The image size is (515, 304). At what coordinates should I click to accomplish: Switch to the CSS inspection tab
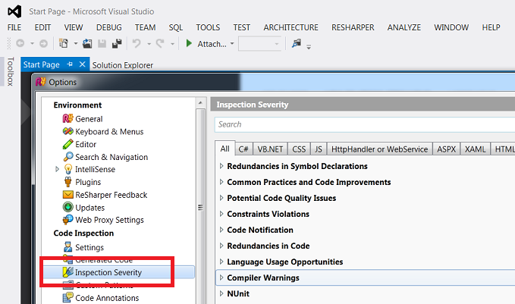[299, 149]
